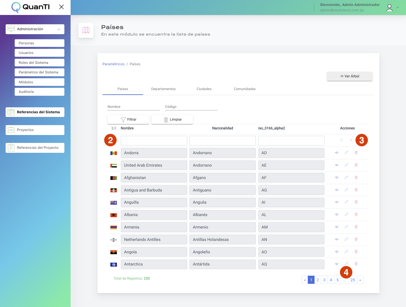
Task: Close sidebar with X icon near logo
Action: click(x=61, y=7)
